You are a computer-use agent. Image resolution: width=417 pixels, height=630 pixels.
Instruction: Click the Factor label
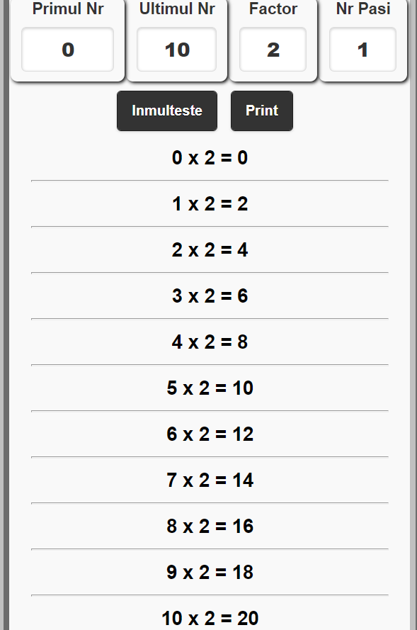pyautogui.click(x=273, y=9)
